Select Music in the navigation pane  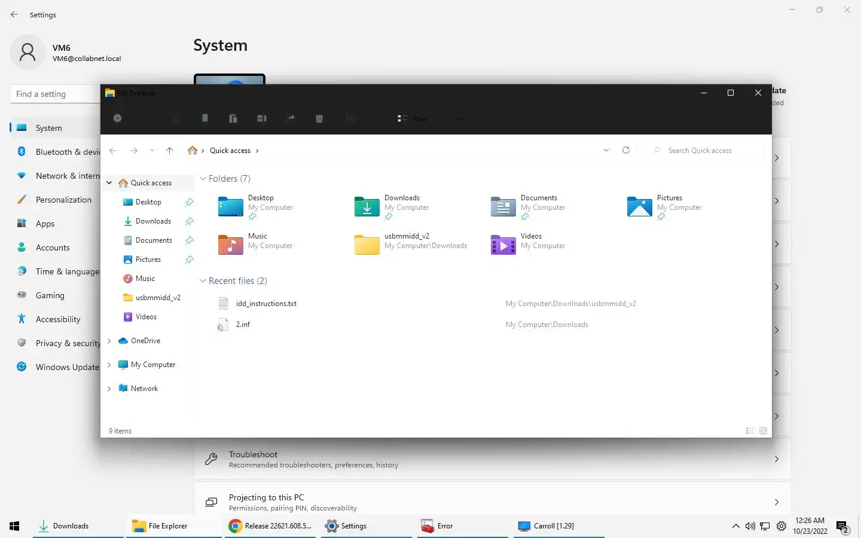(145, 279)
